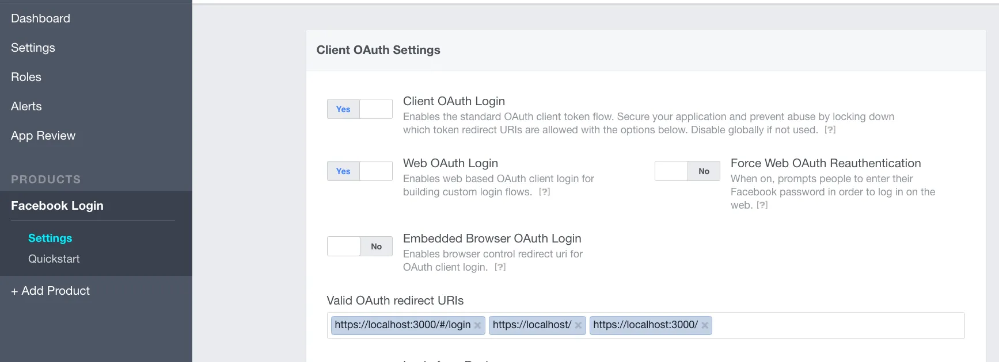Open help tooltip for Client OAuth Login
The image size is (999, 362).
830,130
